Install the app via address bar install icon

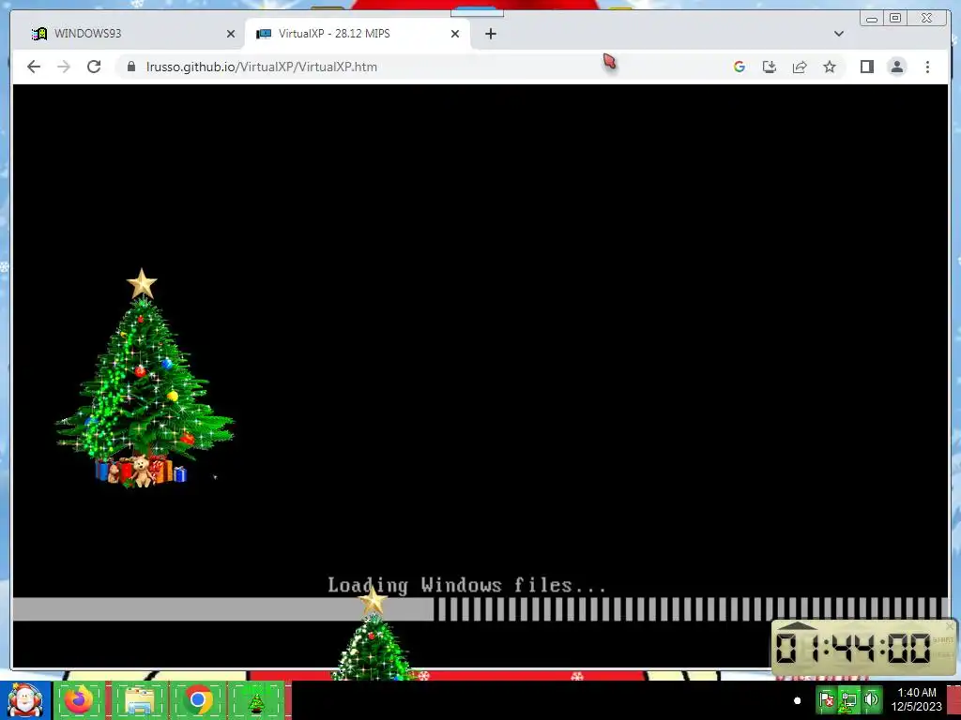[x=770, y=67]
